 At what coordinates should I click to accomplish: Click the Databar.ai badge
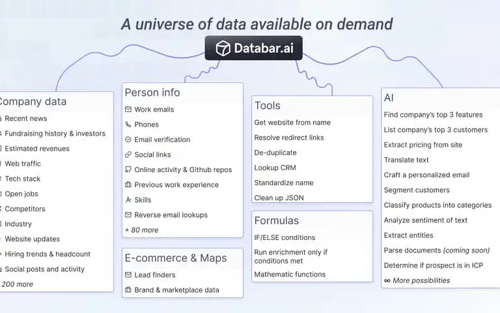(x=253, y=48)
